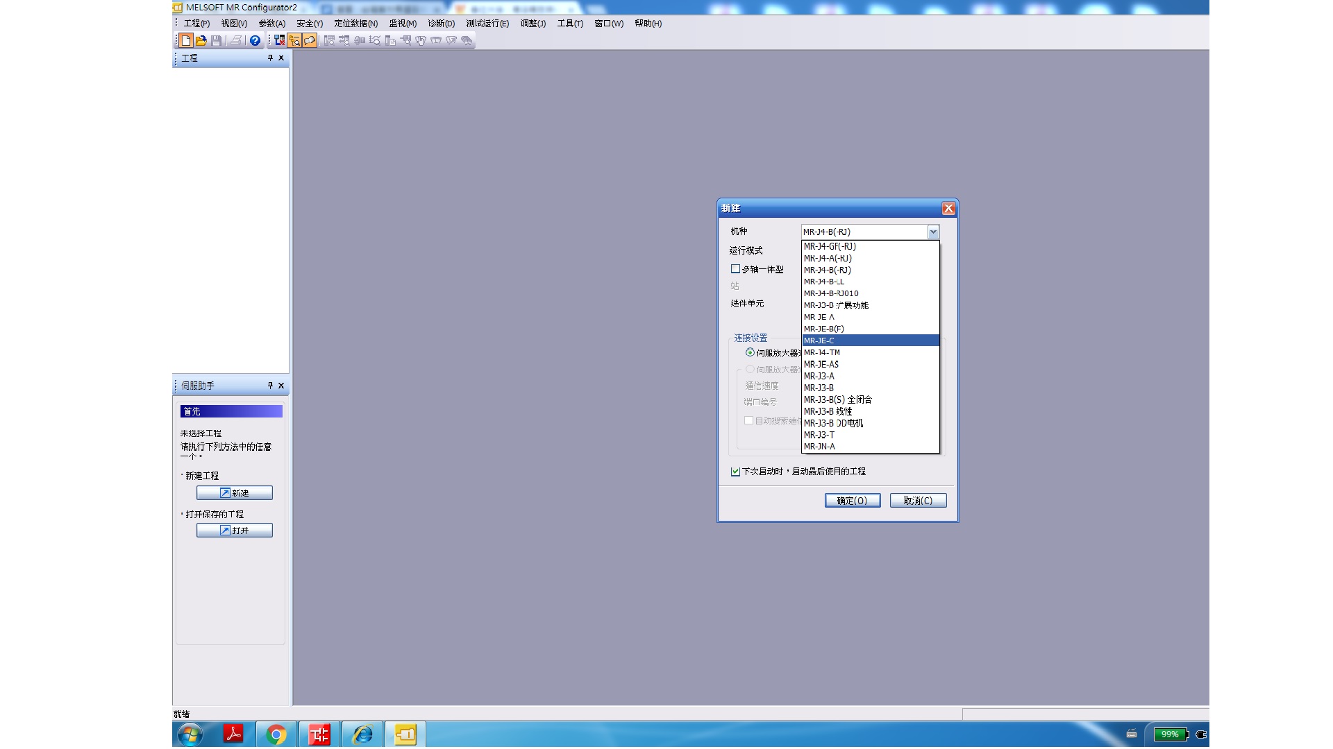Click the 打开 button under saved projects
Viewport: 1333px width, 749px height.
[235, 531]
